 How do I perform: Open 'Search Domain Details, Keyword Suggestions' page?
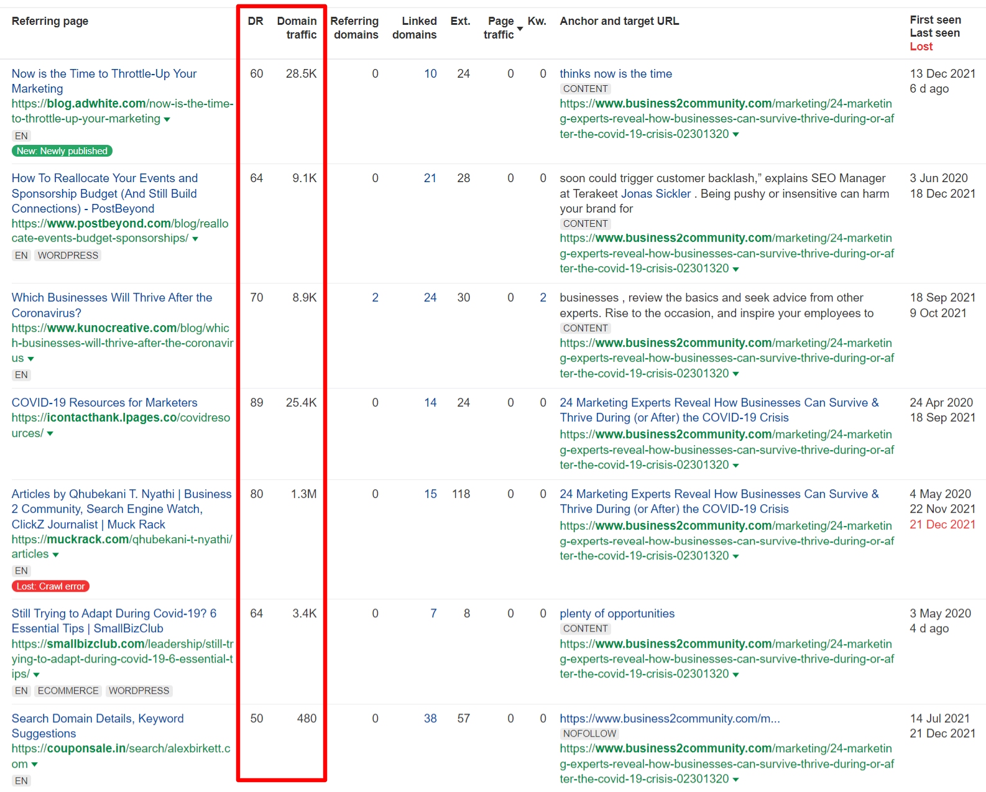(98, 726)
